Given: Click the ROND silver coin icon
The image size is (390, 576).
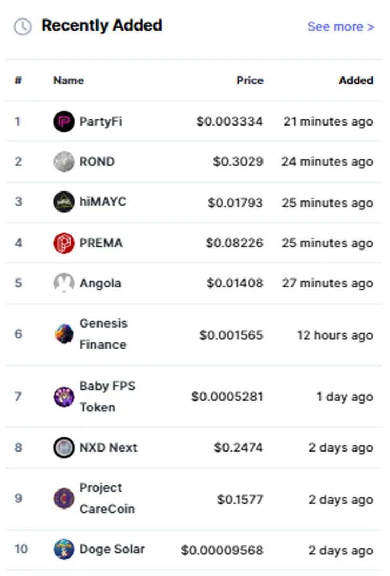Looking at the screenshot, I should 64,161.
